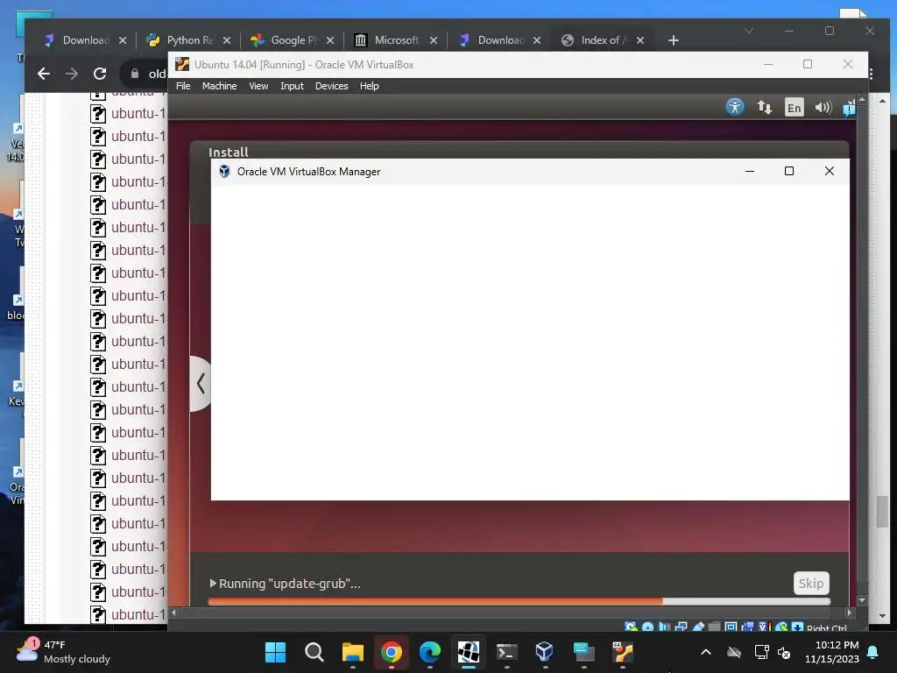Open the clock showing 10:12 PM
The width and height of the screenshot is (897, 673).
832,652
